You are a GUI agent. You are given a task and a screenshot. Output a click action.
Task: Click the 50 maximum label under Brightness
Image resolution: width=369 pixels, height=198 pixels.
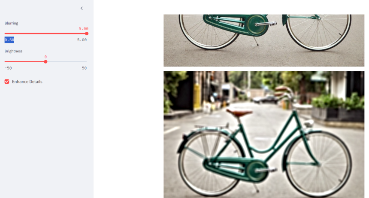pos(84,68)
